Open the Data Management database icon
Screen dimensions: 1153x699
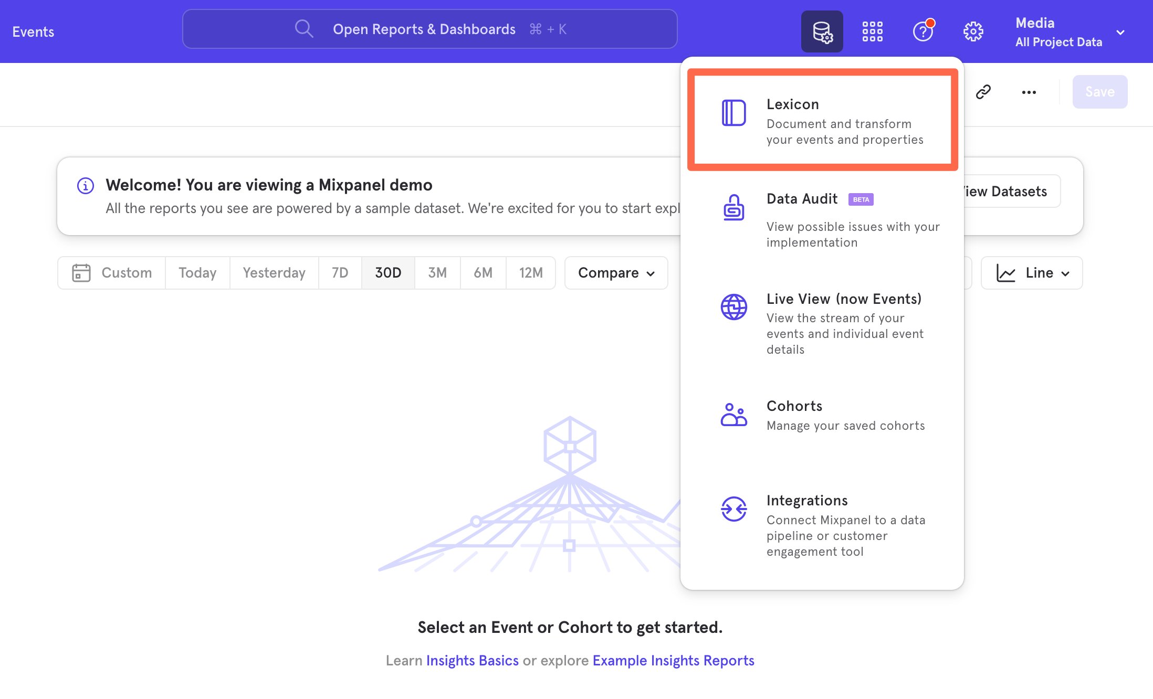click(x=822, y=31)
